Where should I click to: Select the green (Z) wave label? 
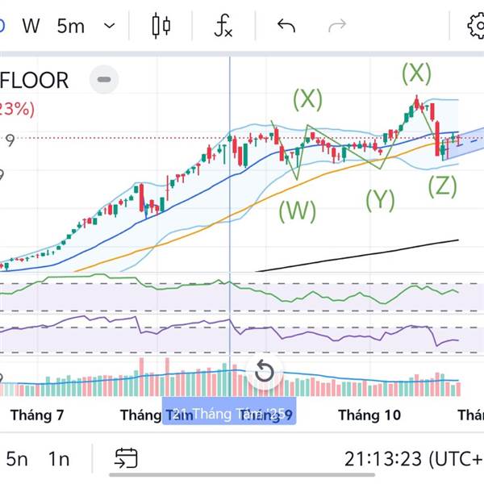pyautogui.click(x=442, y=186)
